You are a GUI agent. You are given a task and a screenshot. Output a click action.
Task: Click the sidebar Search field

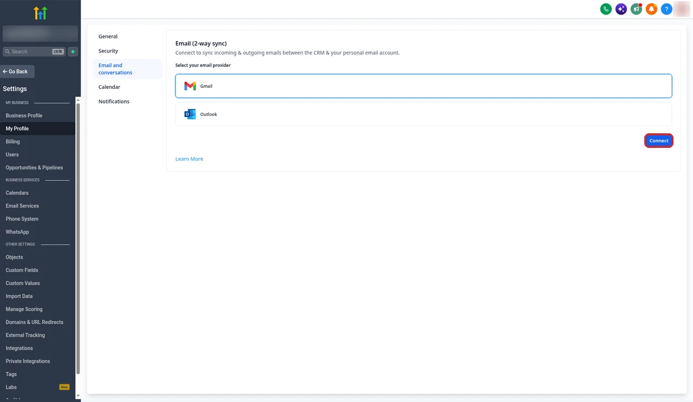[x=35, y=51]
